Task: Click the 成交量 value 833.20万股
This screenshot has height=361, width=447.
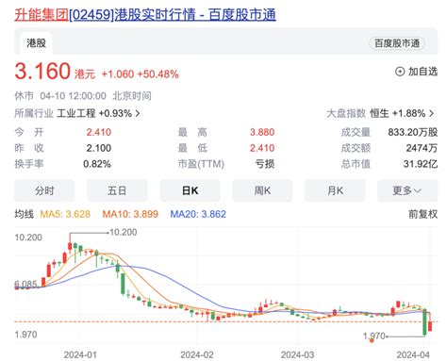Action: (x=412, y=132)
